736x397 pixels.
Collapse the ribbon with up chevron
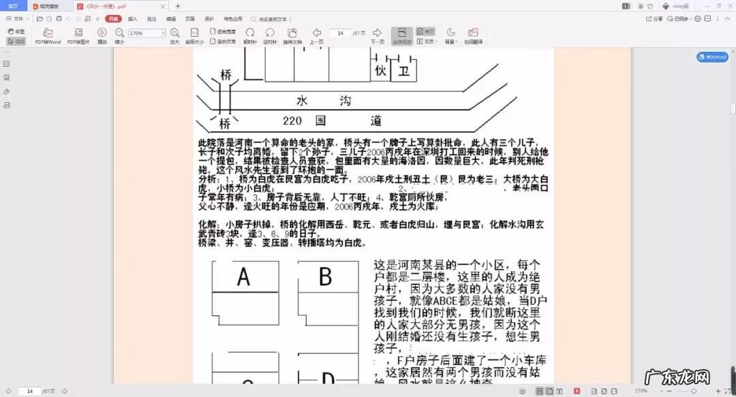[729, 19]
